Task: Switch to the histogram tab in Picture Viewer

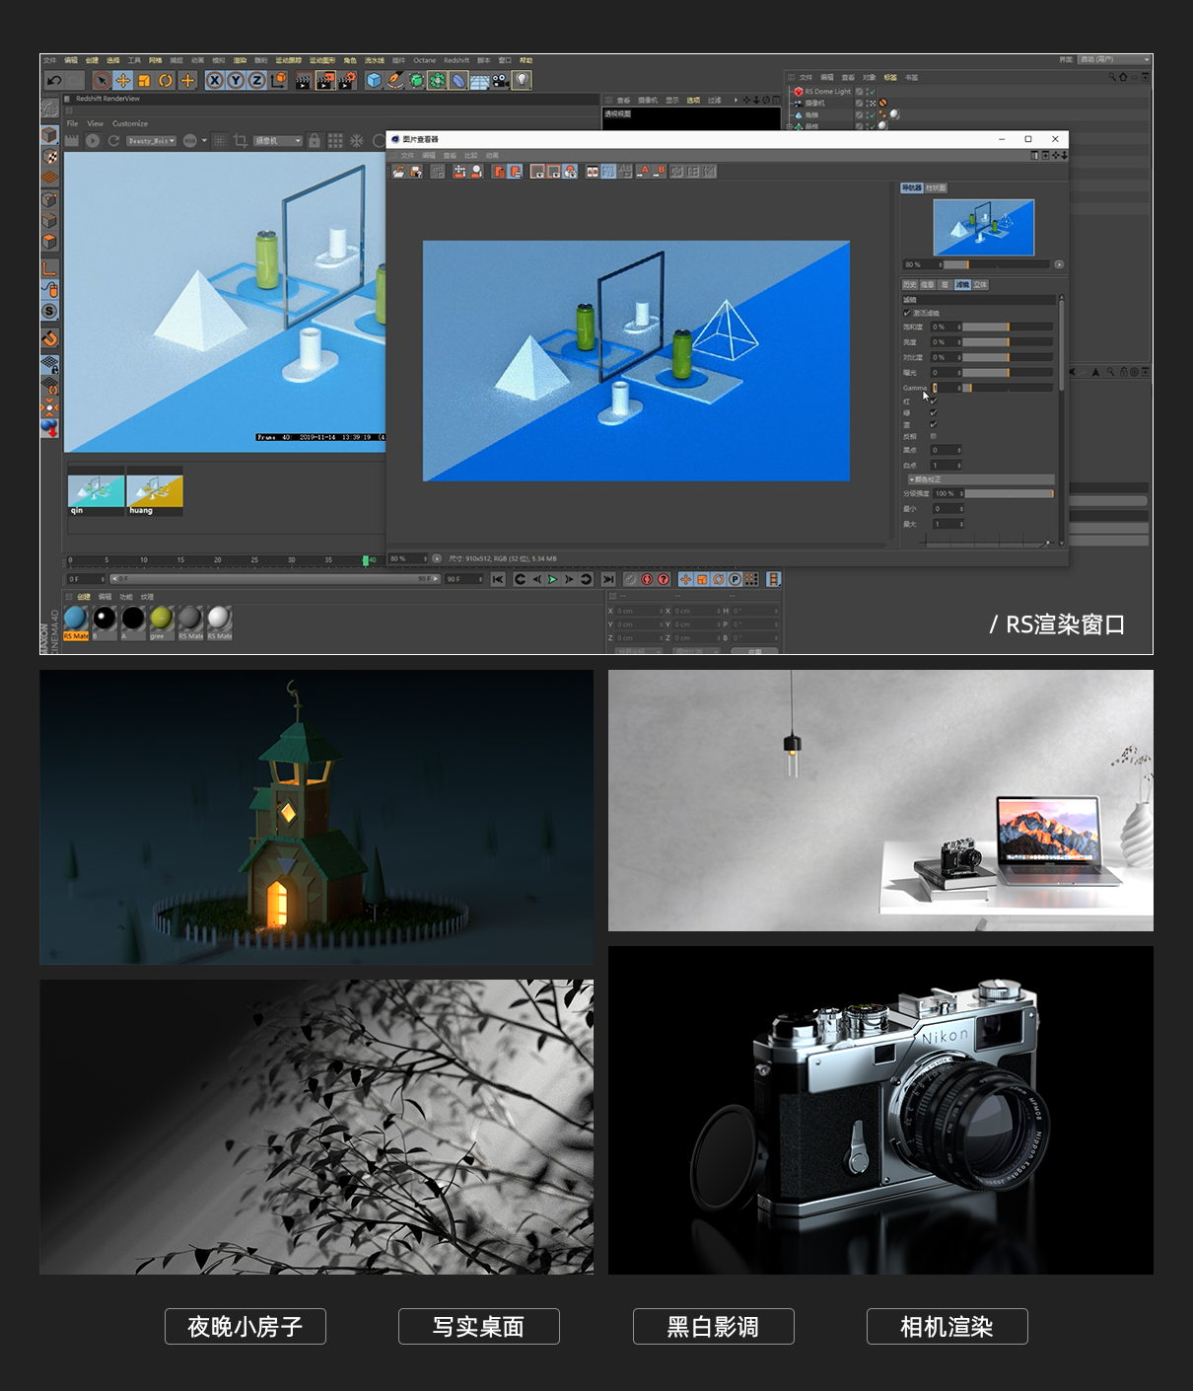Action: click(936, 187)
